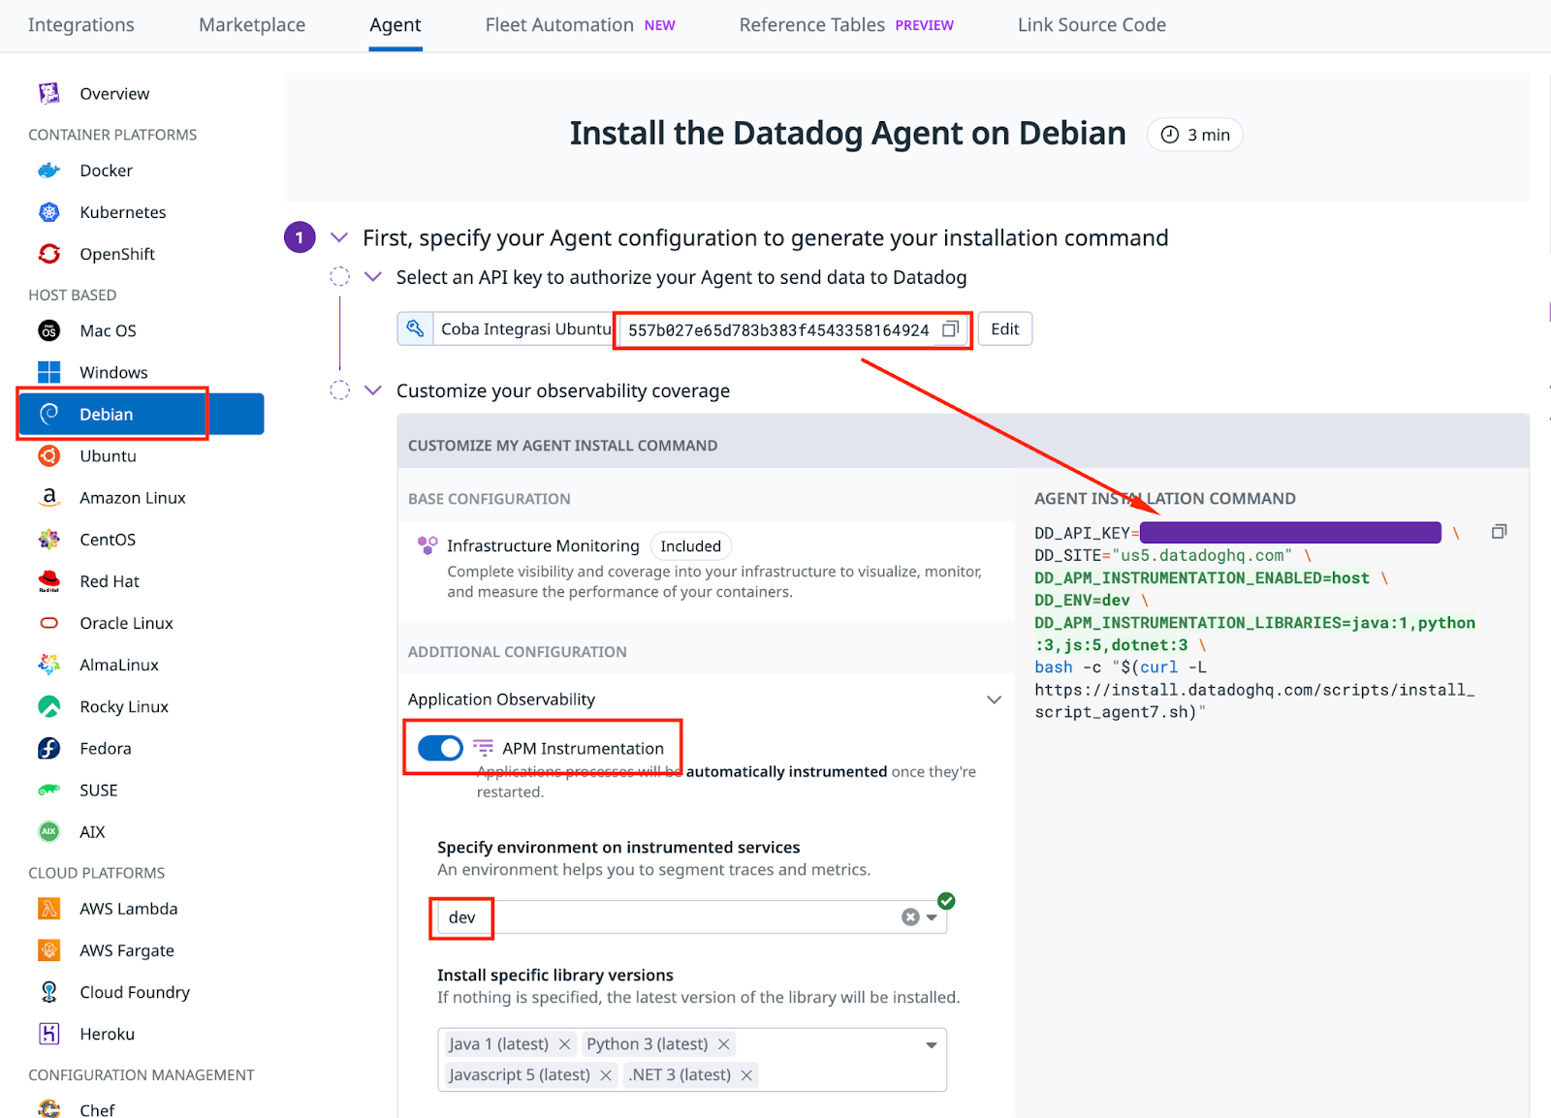The width and height of the screenshot is (1551, 1118).
Task: Click the Docker whale icon
Action: click(x=49, y=171)
